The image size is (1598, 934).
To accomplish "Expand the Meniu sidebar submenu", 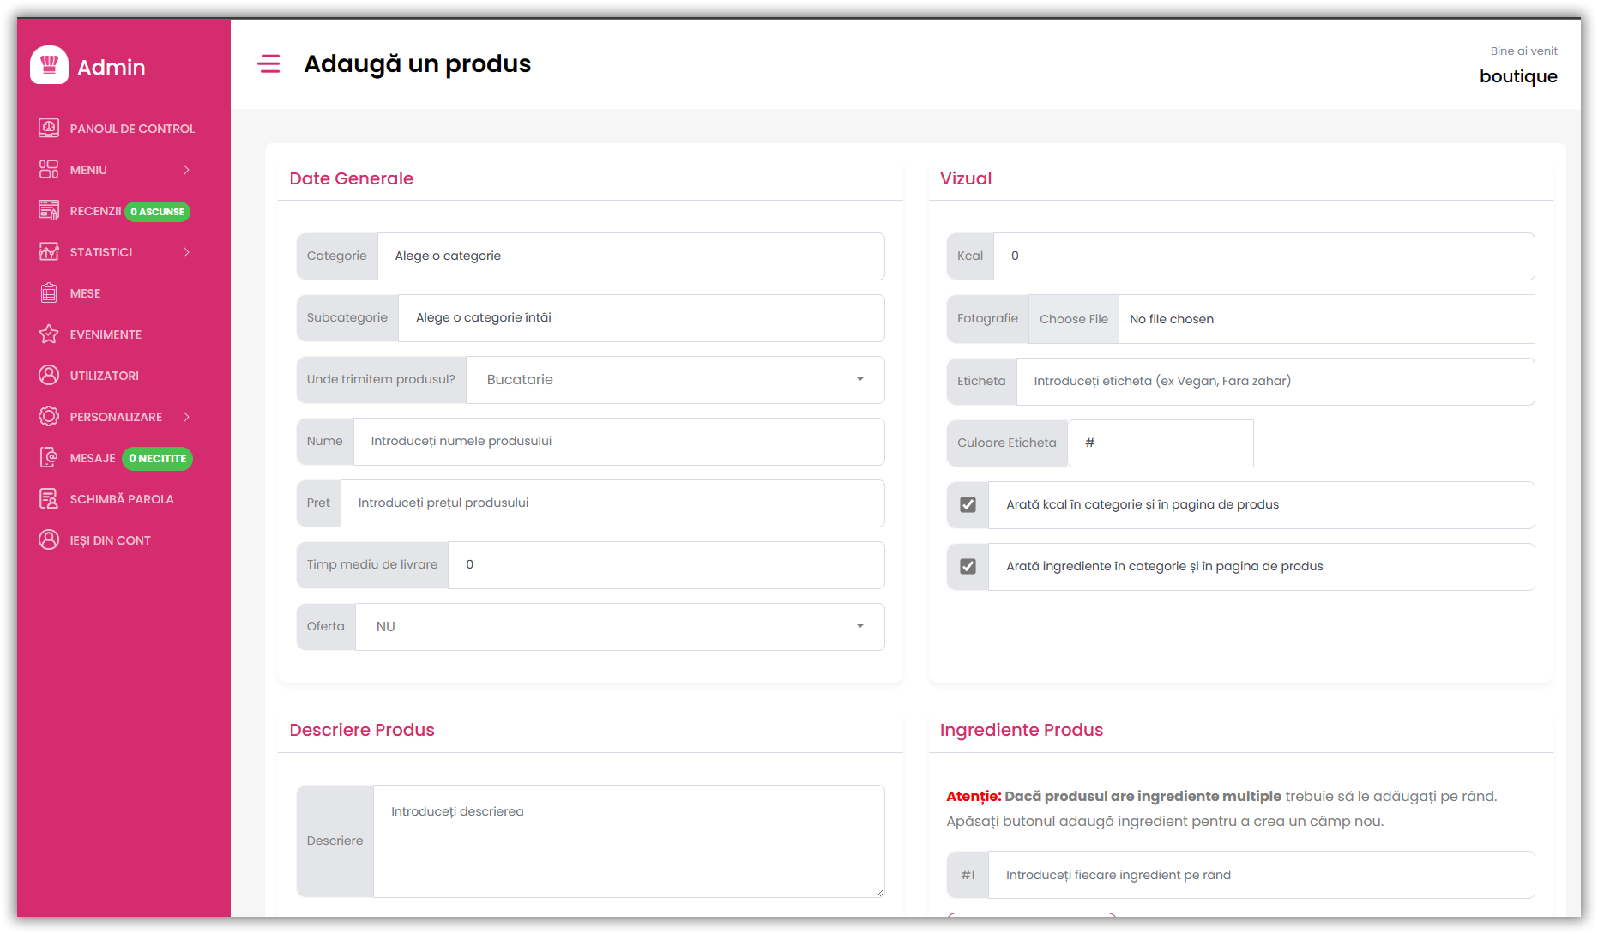I will tap(115, 170).
